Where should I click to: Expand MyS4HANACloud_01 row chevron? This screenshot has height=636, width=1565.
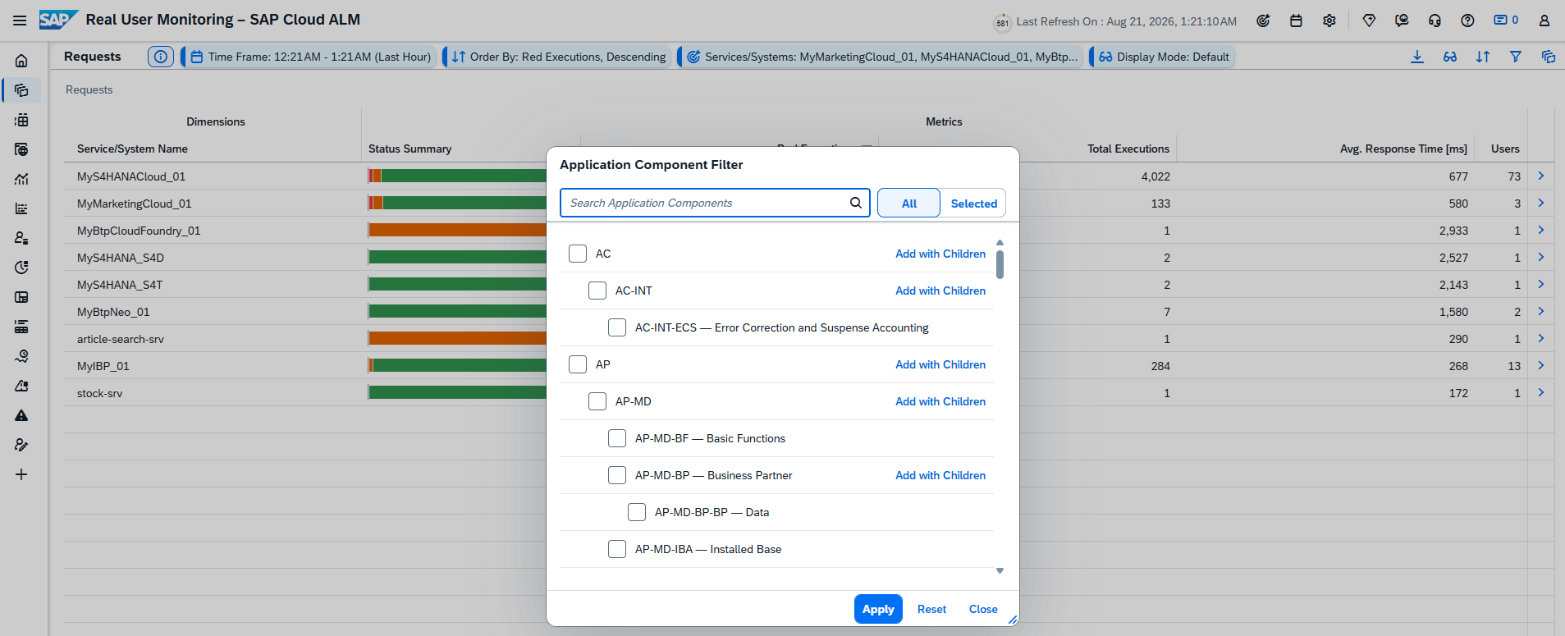[x=1541, y=176]
